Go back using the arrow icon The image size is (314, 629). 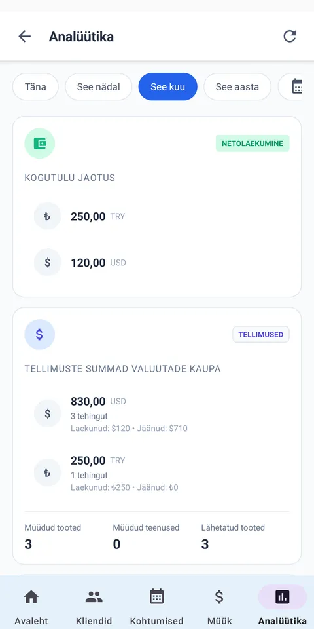(24, 37)
